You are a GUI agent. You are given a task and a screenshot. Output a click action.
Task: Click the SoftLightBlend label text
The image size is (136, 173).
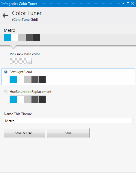[21, 72]
